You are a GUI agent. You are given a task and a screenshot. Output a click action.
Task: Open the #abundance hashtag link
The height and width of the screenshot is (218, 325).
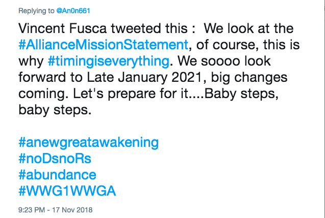point(57,175)
